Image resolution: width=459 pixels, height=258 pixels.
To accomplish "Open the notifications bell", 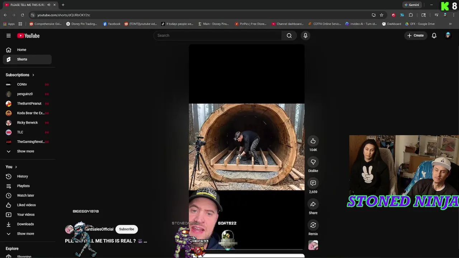I will pyautogui.click(x=434, y=35).
